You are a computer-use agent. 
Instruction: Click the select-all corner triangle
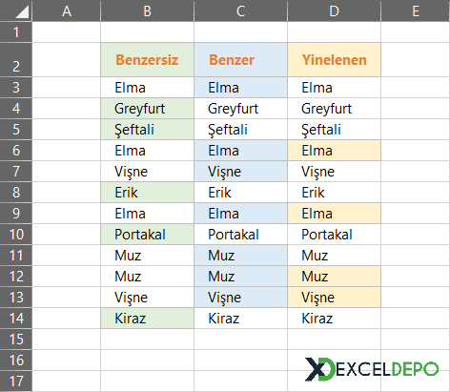point(16,10)
